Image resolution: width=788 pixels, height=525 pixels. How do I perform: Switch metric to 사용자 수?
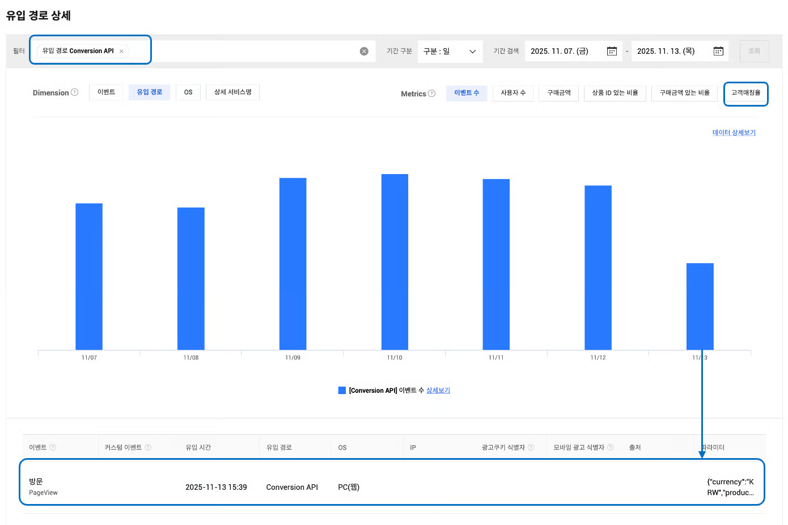pos(513,92)
